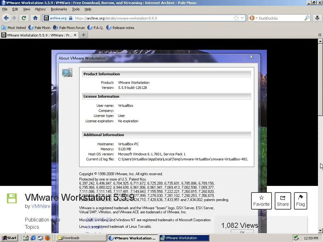Open the Edit menu
Image resolution: width=323 pixels, height=242 pixels.
[x=15, y=9]
